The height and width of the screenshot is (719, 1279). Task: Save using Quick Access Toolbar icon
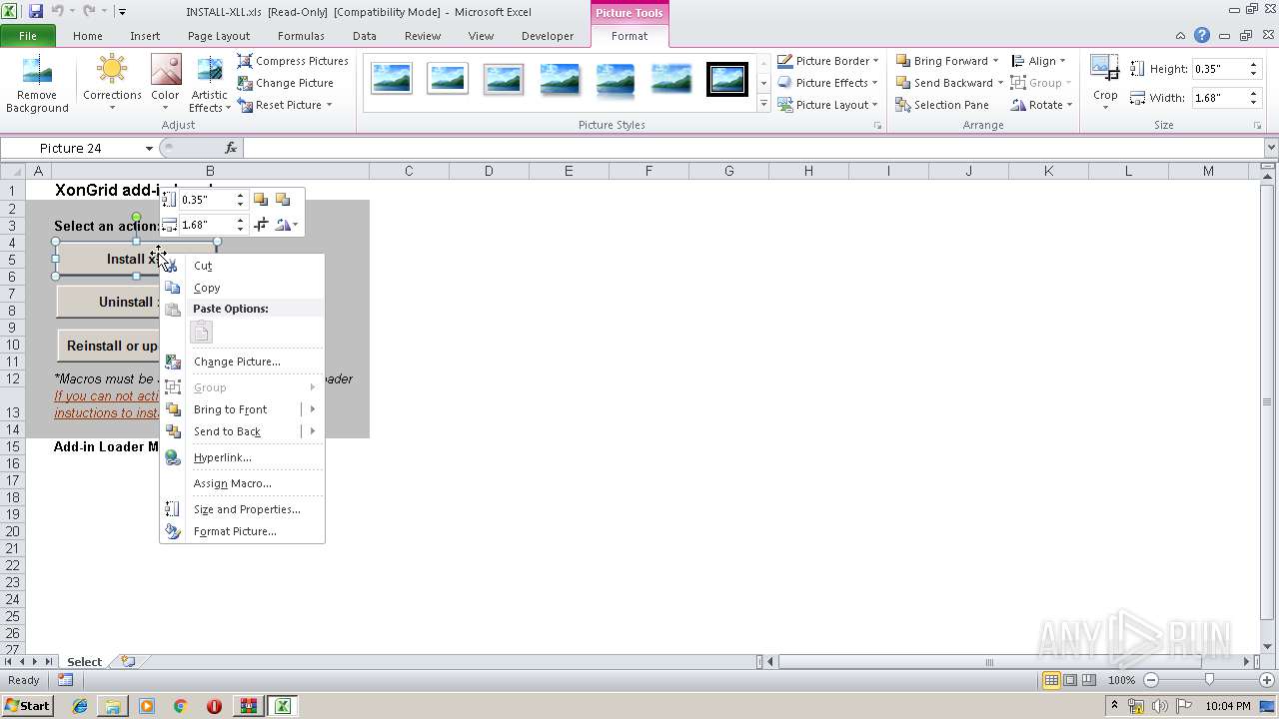[36, 11]
